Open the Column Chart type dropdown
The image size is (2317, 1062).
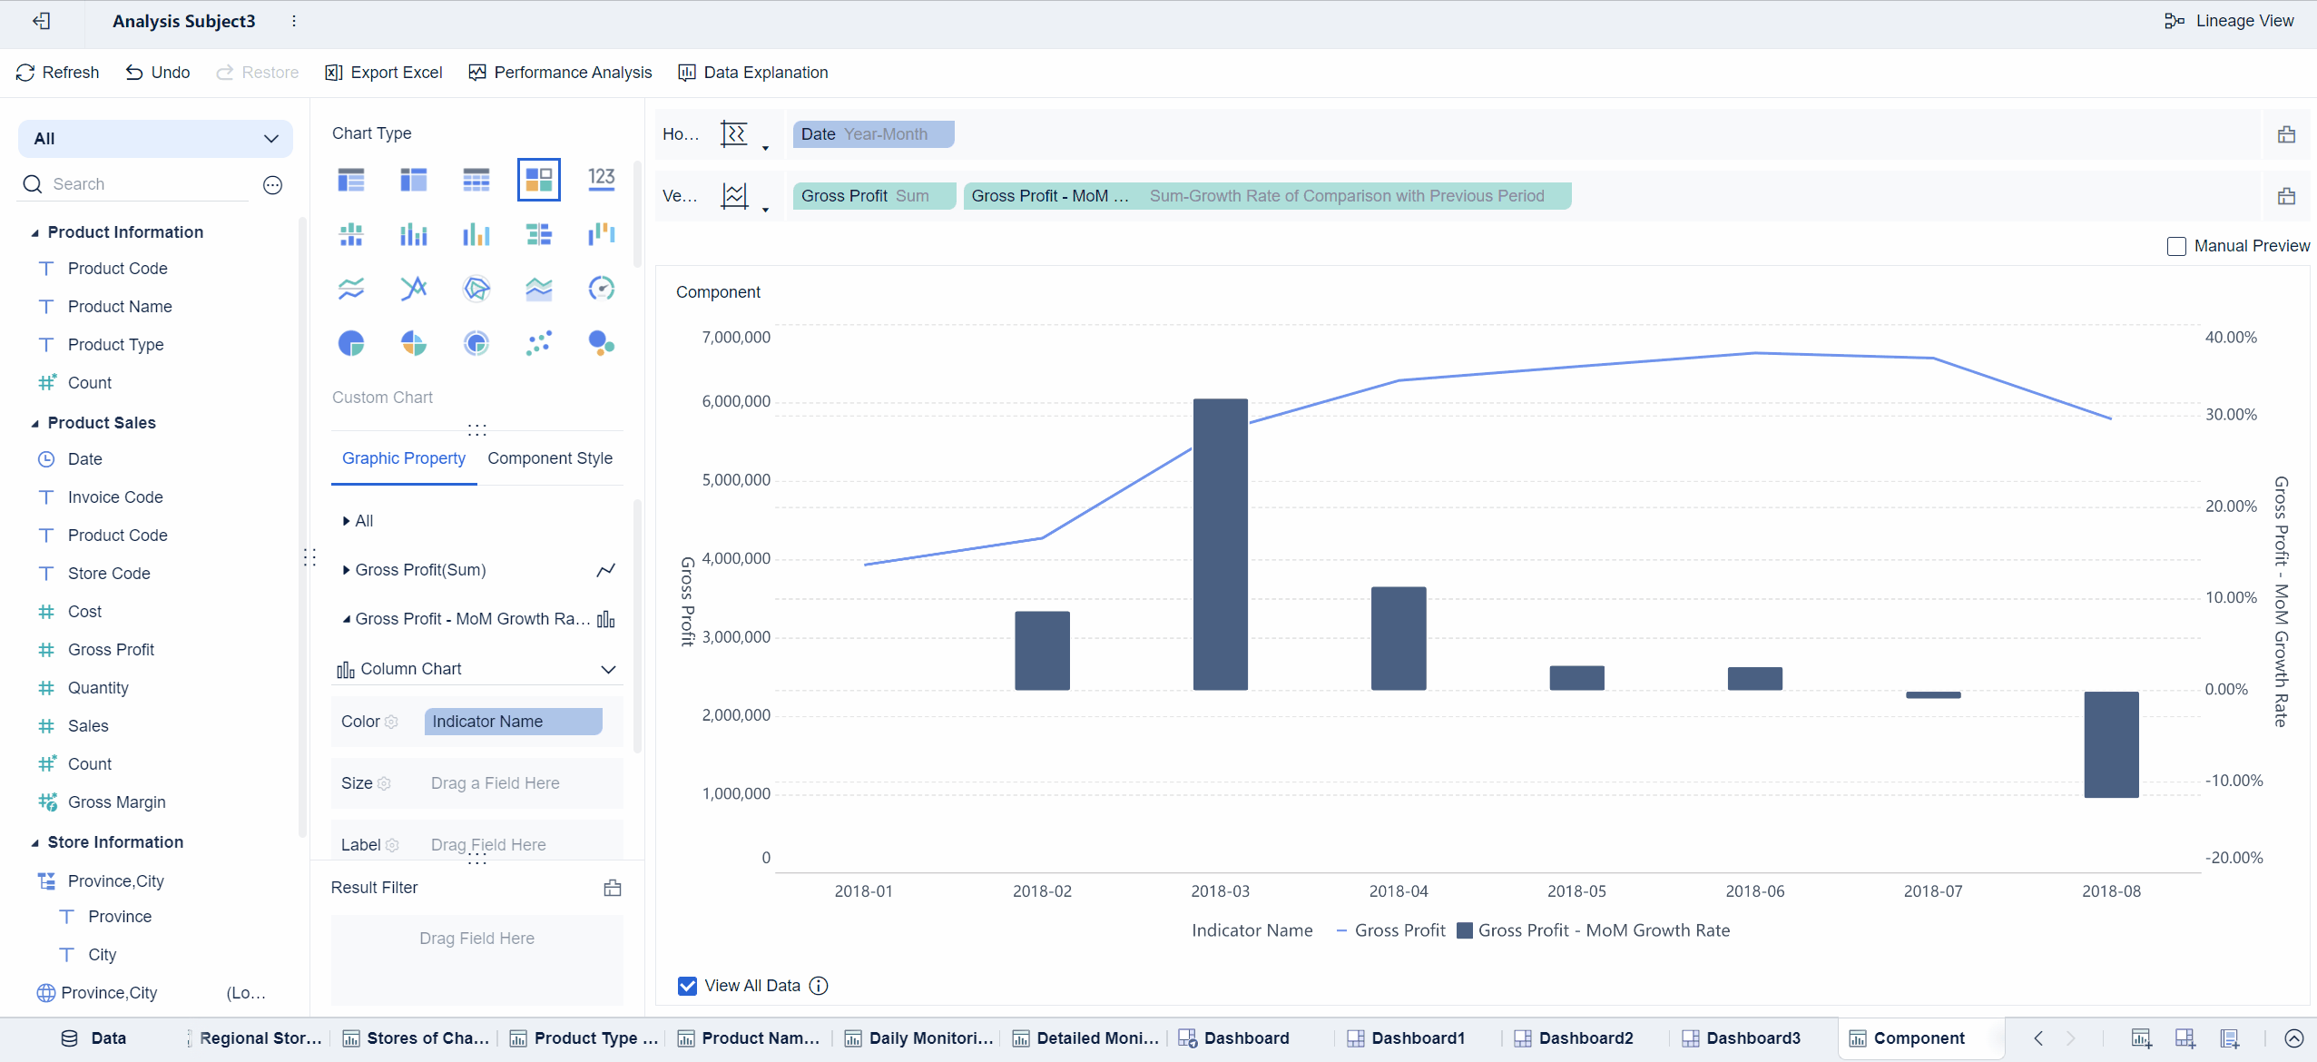tap(476, 669)
